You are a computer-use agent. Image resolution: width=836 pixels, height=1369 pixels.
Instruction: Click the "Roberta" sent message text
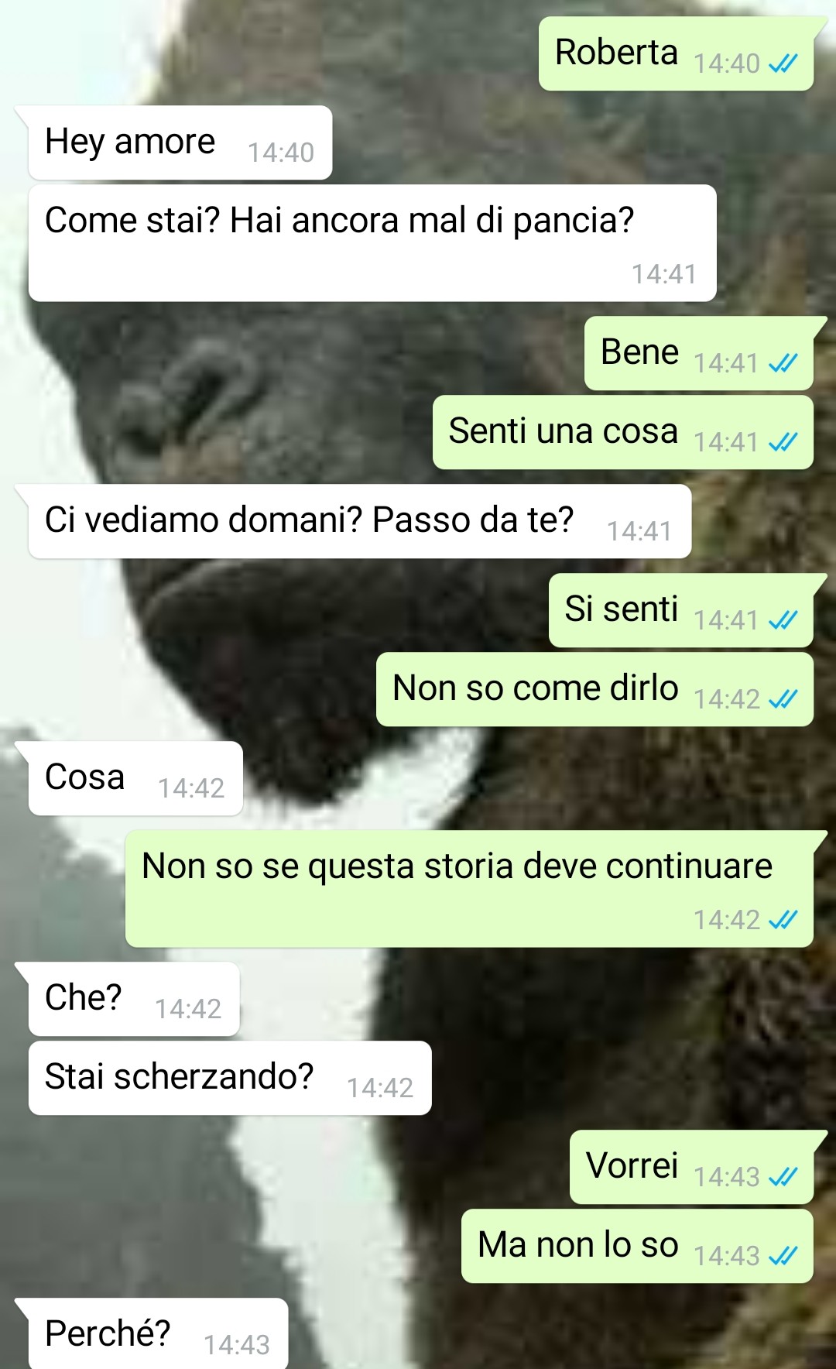coord(616,53)
